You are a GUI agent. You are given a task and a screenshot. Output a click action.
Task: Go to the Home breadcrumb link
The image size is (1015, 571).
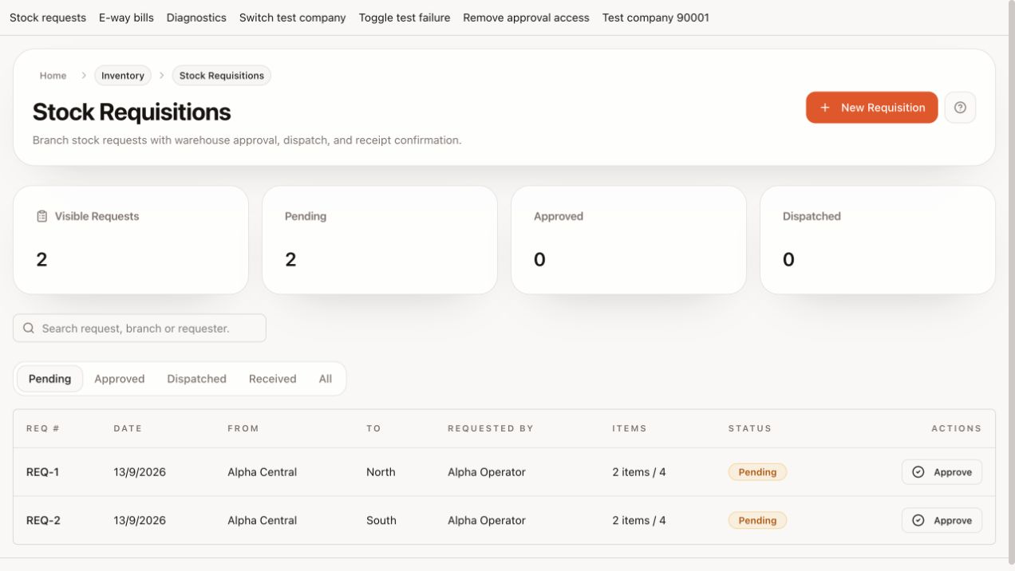click(53, 76)
